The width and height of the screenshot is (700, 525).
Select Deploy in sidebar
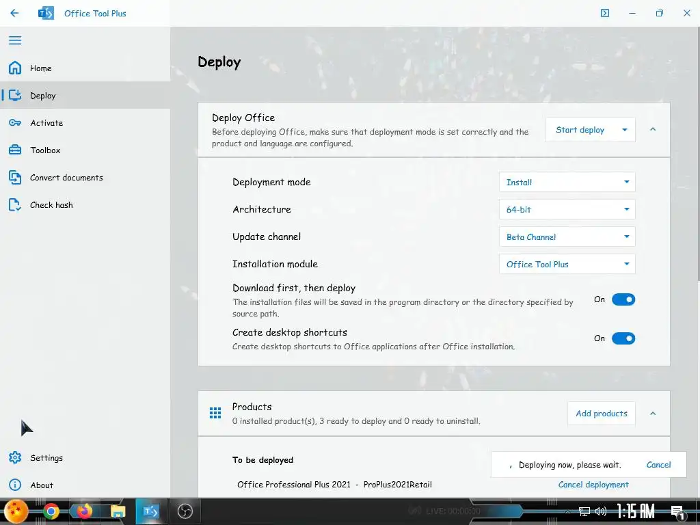(85, 95)
